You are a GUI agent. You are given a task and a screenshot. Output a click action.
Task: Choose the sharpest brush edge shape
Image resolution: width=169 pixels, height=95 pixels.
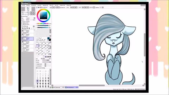pos(50,57)
